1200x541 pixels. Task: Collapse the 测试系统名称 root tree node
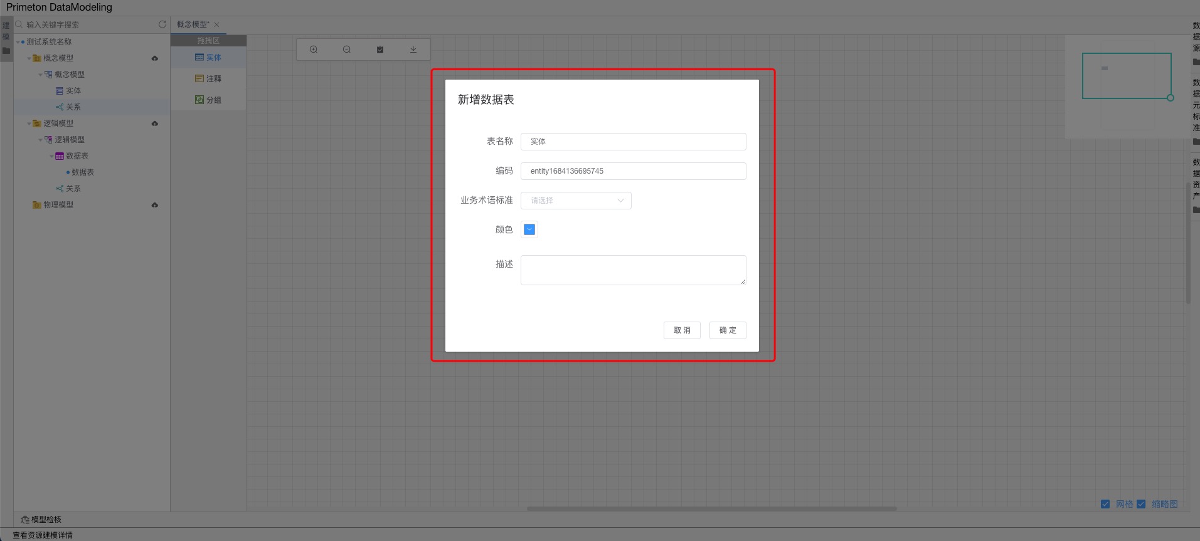click(x=18, y=42)
